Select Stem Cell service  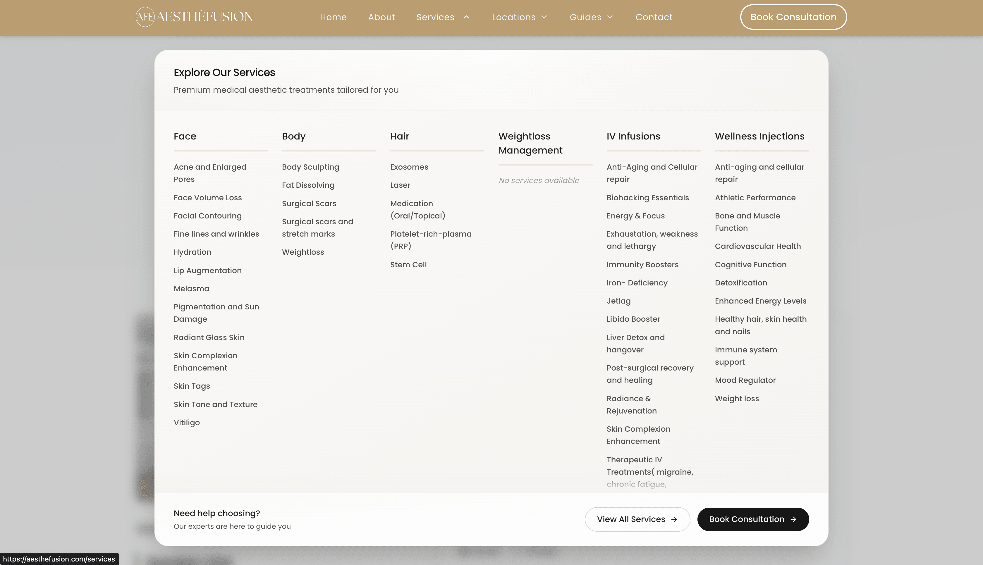point(408,265)
